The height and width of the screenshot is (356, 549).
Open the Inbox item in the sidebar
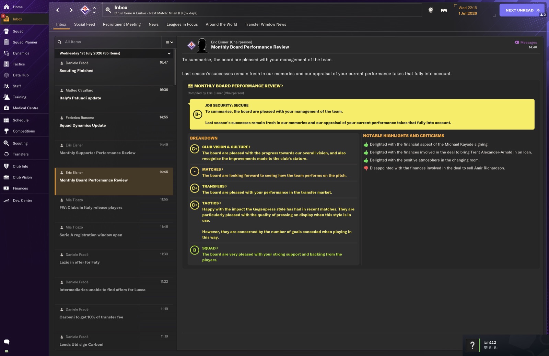pos(24,19)
